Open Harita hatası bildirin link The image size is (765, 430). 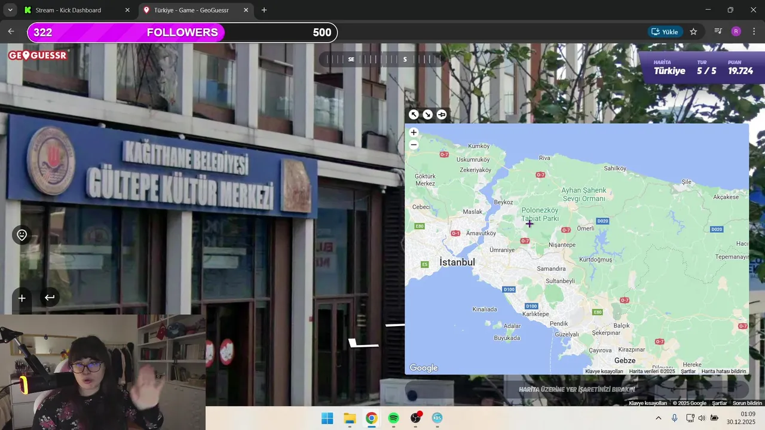[724, 371]
